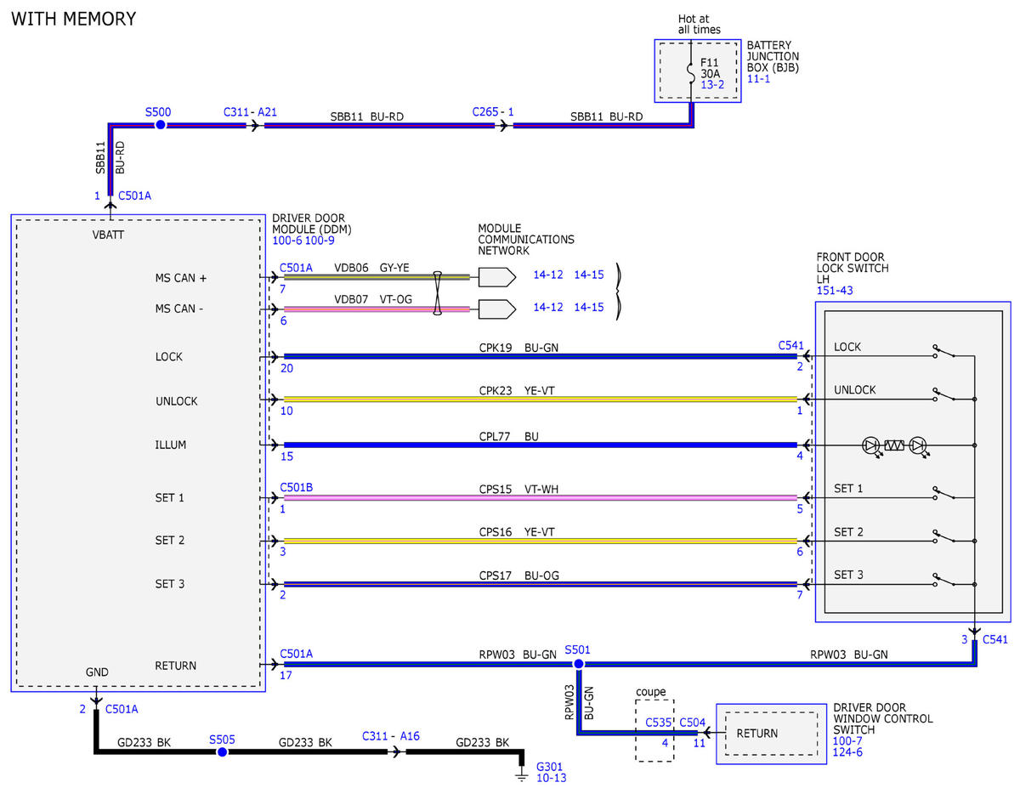This screenshot has height=788, width=1020.
Task: Follow the 100-7 window switch page reference
Action: pyautogui.click(x=848, y=741)
